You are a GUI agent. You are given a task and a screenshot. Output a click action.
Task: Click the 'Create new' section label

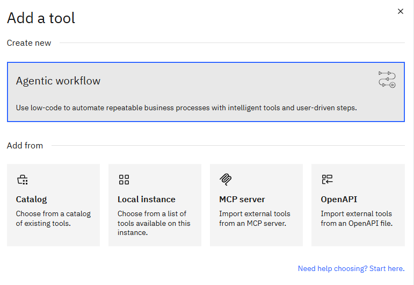point(29,43)
